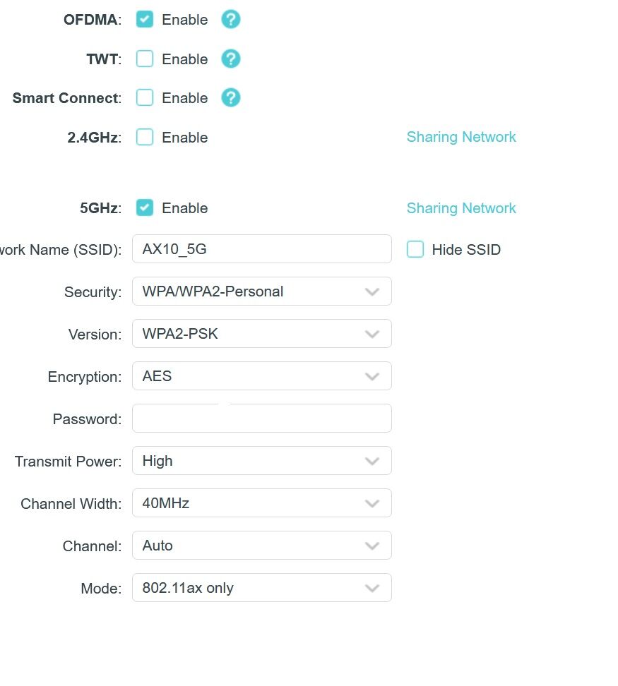Screen dimensions: 618x686
Task: Open the Mode dropdown showing 802.11ax only
Action: [261, 588]
